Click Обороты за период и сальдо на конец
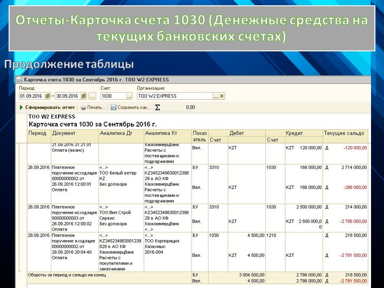 pyautogui.click(x=67, y=275)
